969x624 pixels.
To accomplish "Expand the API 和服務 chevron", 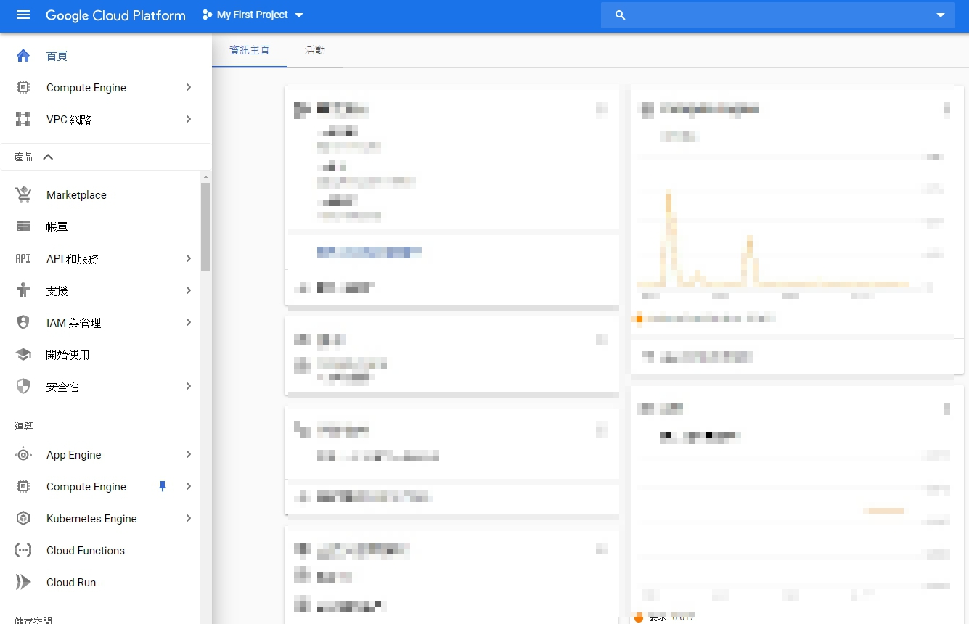I will 189,258.
